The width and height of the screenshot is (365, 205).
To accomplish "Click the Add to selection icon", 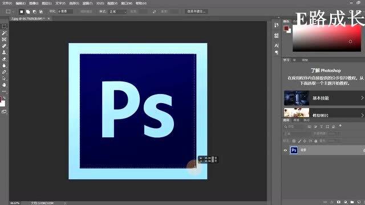I will 28,11.
